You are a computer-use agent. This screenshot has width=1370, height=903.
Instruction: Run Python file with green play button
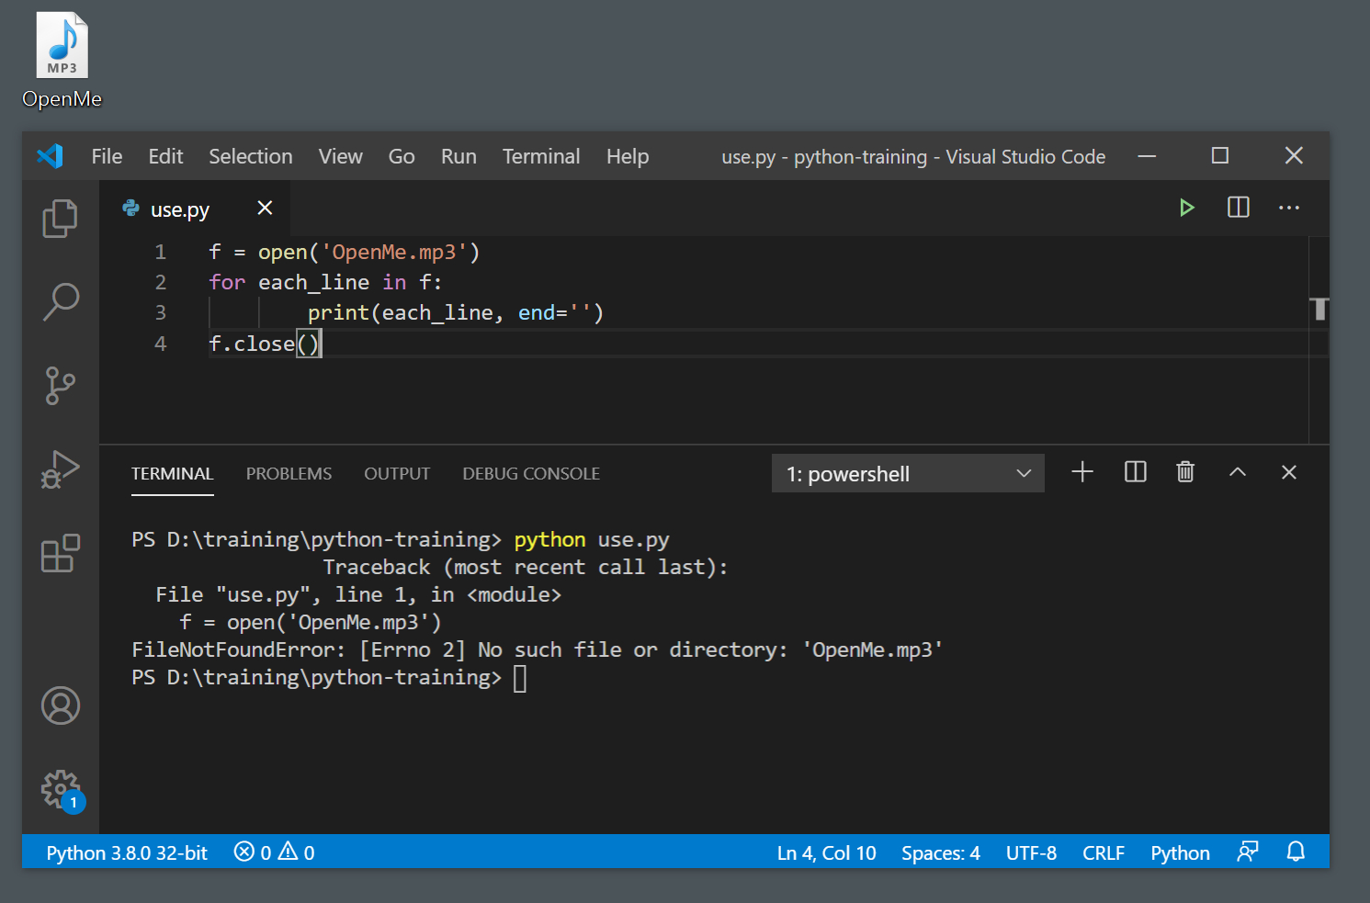coord(1187,208)
